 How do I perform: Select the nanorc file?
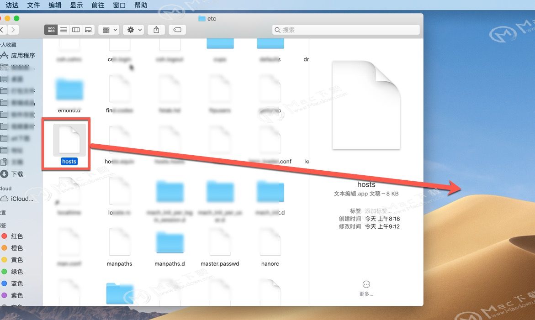pos(270,242)
